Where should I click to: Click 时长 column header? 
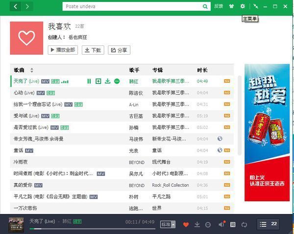click(x=202, y=70)
